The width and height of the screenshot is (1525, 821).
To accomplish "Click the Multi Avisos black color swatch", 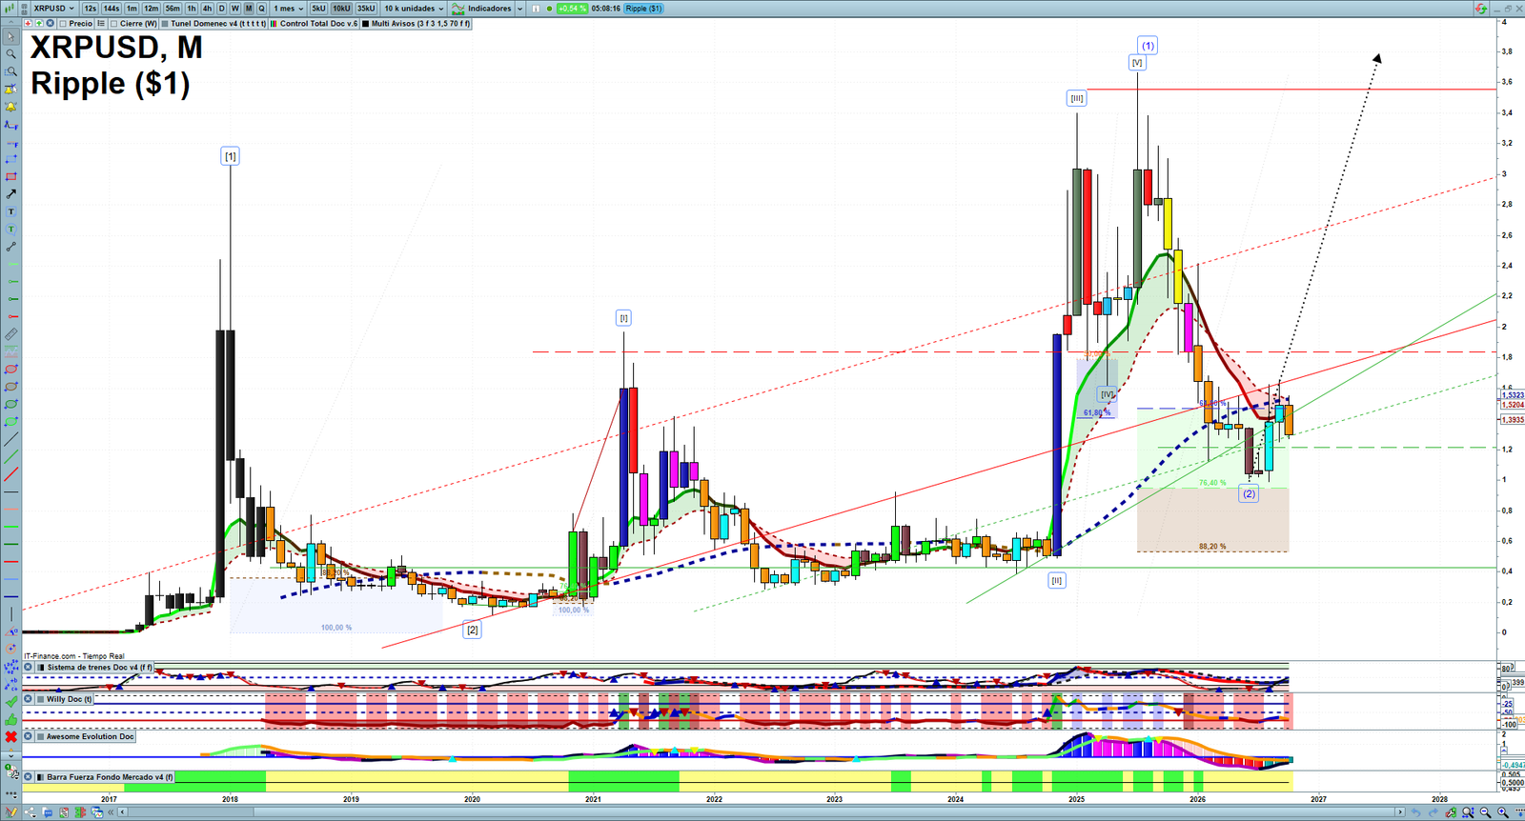I will [x=366, y=24].
